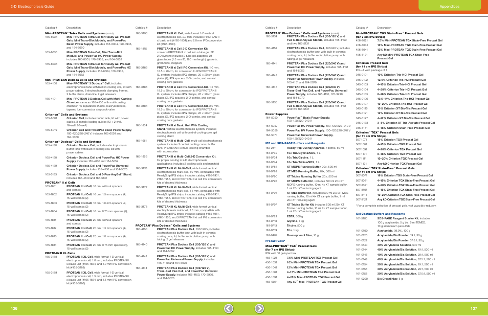Click the 7.5% Mini-PROTEAN TGX Precast Gel entry
The height and width of the screenshot is (316, 488).
click(x=312, y=258)
